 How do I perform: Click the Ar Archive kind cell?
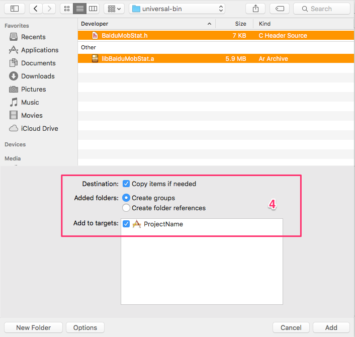point(273,59)
